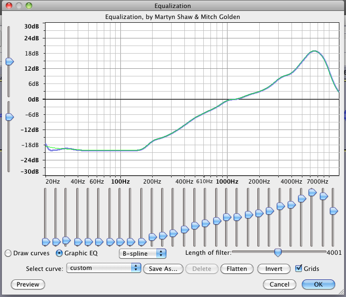346x297 pixels.
Task: Click the rightmost EQ band slider thumb
Action: 334,211
